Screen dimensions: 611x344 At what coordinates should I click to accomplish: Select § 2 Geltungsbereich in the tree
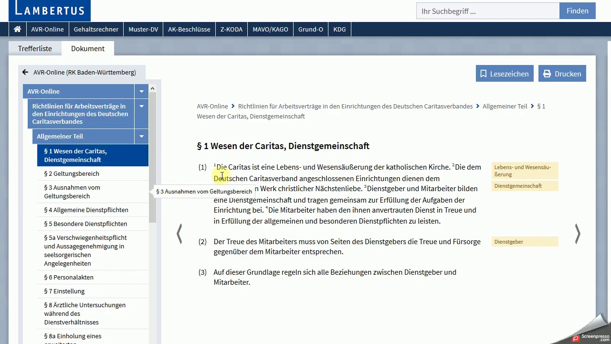[93, 173]
